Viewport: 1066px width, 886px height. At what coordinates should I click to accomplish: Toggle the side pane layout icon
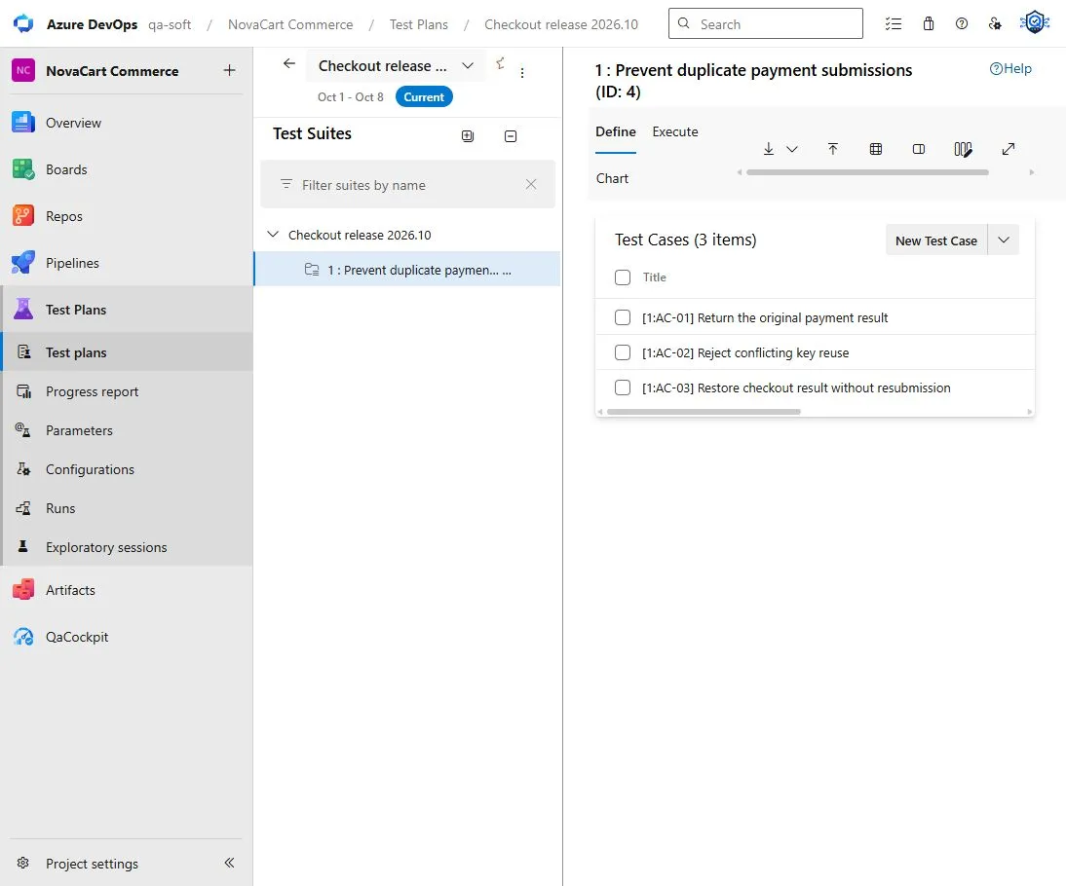[919, 149]
